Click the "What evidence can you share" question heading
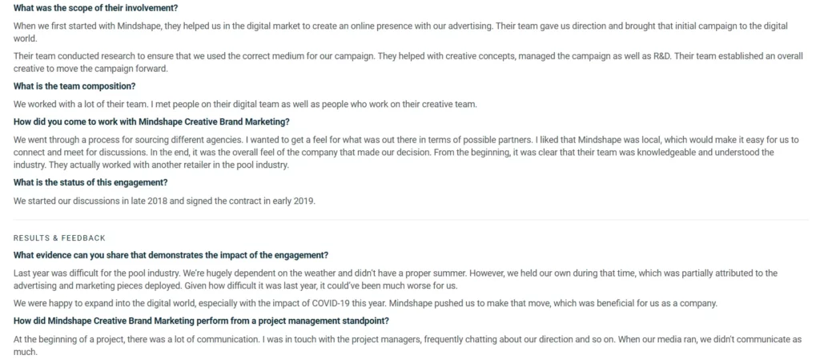This screenshot has width=820, height=359. [171, 255]
